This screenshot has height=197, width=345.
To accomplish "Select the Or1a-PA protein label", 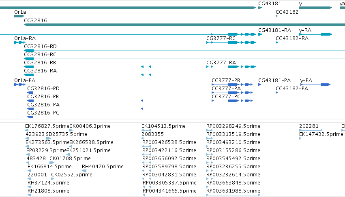I will [25, 80].
